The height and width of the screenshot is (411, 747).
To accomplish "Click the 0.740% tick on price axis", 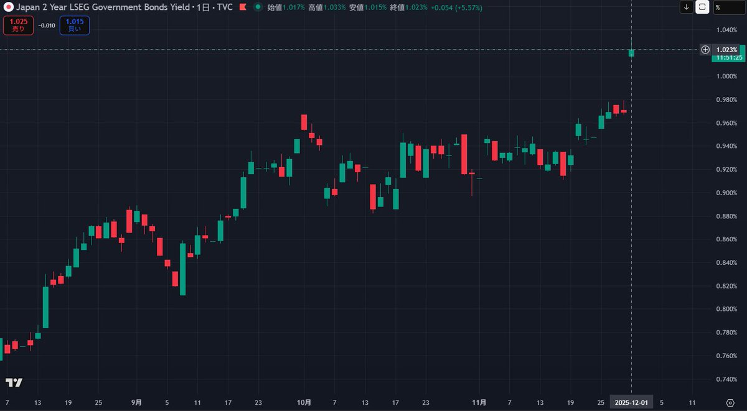I will pos(727,379).
